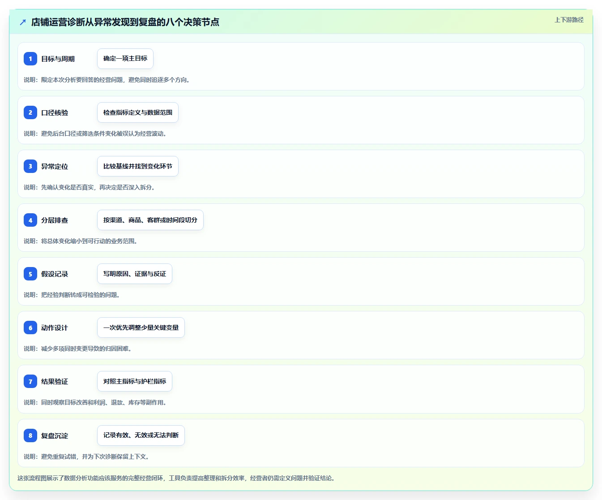The width and height of the screenshot is (602, 500).
Task: Click the 确定一项主目标 chip
Action: (x=125, y=59)
